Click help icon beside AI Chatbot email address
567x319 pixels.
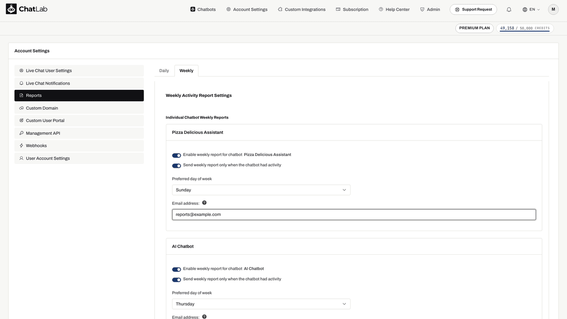[204, 317]
